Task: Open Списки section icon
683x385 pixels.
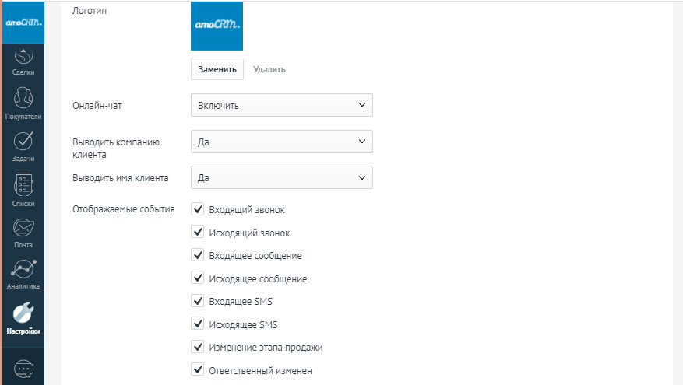Action: pos(23,186)
